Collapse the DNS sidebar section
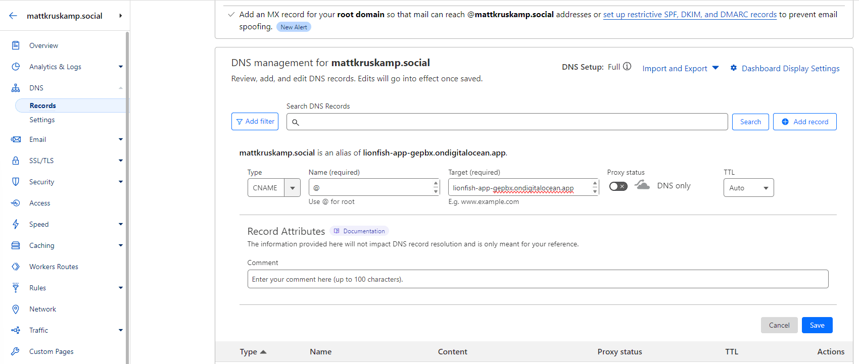The image size is (859, 364). [121, 88]
